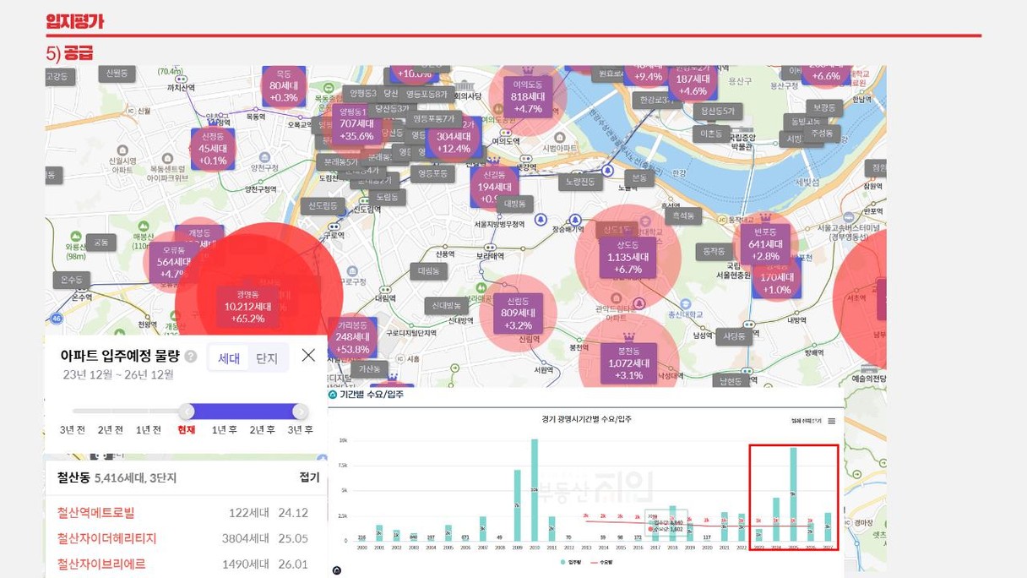This screenshot has height=578, width=1027.
Task: Select the 1년 후 timeline label
Action: click(x=225, y=430)
